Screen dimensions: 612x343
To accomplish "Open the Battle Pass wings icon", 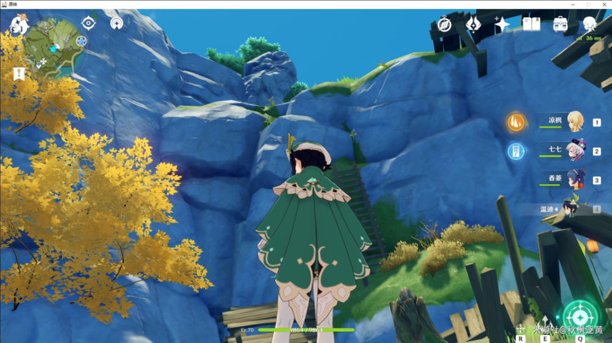I will [x=473, y=24].
